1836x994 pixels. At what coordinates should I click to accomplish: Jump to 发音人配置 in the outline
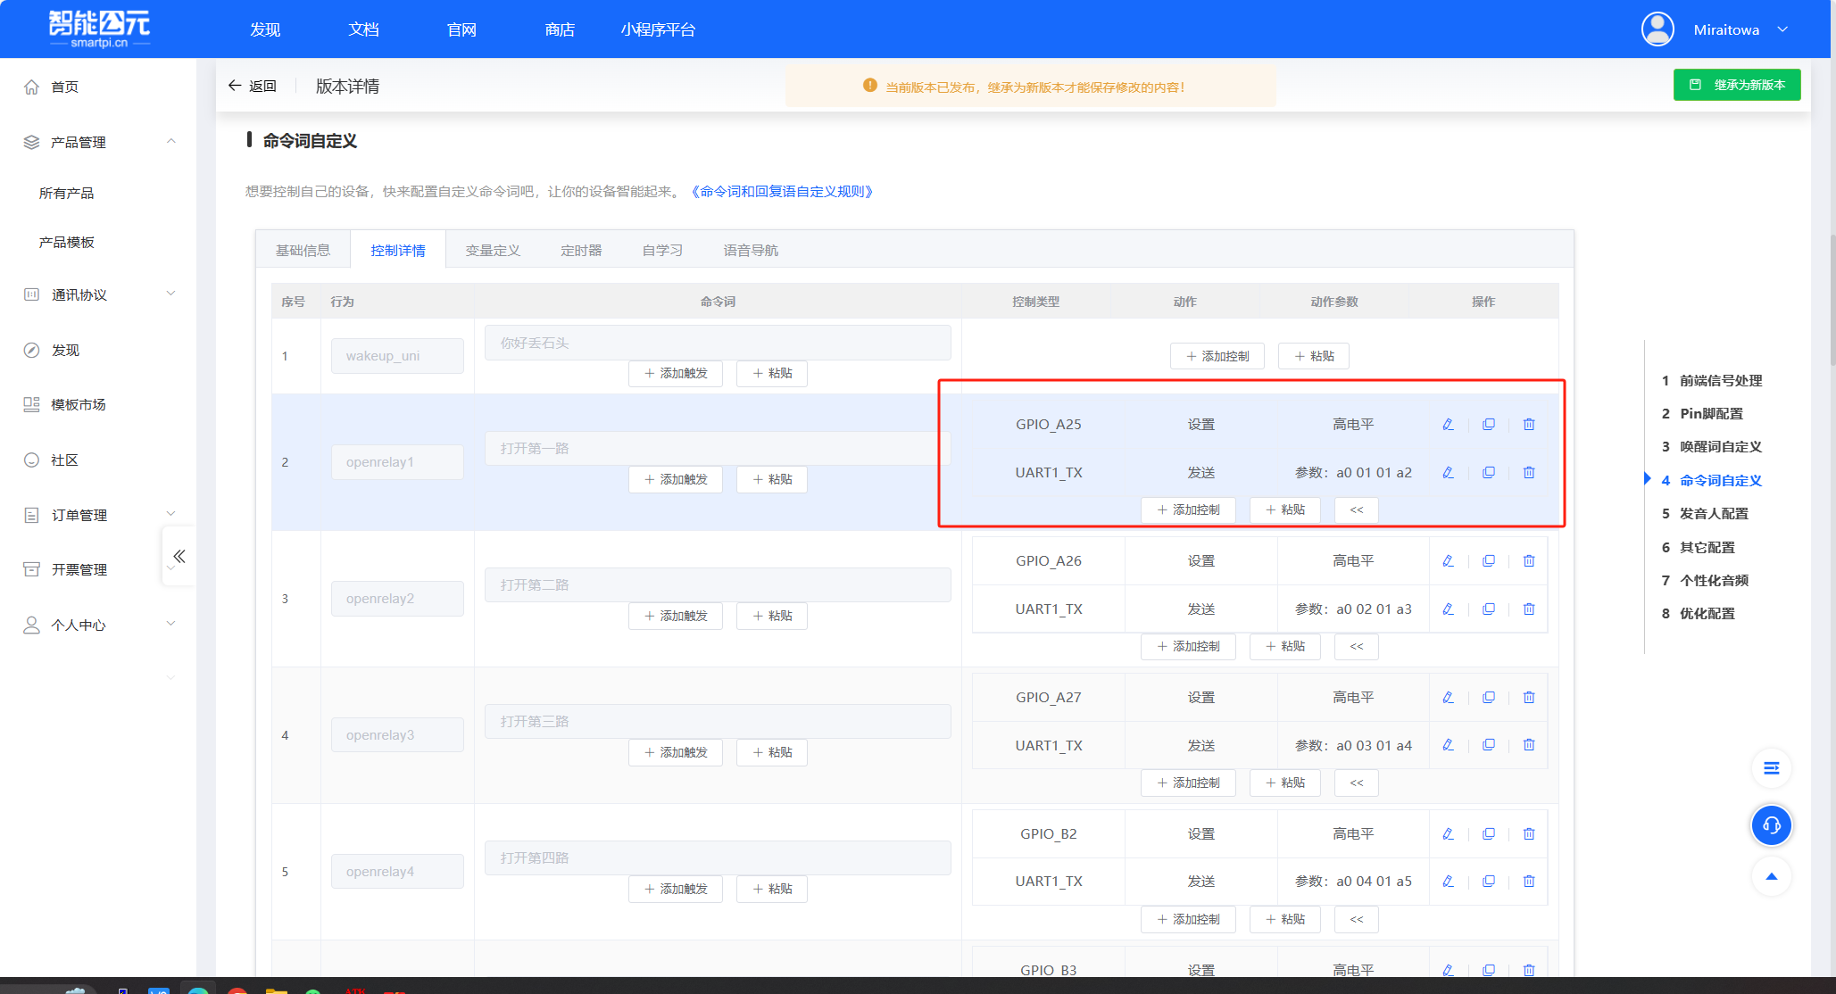(1714, 514)
